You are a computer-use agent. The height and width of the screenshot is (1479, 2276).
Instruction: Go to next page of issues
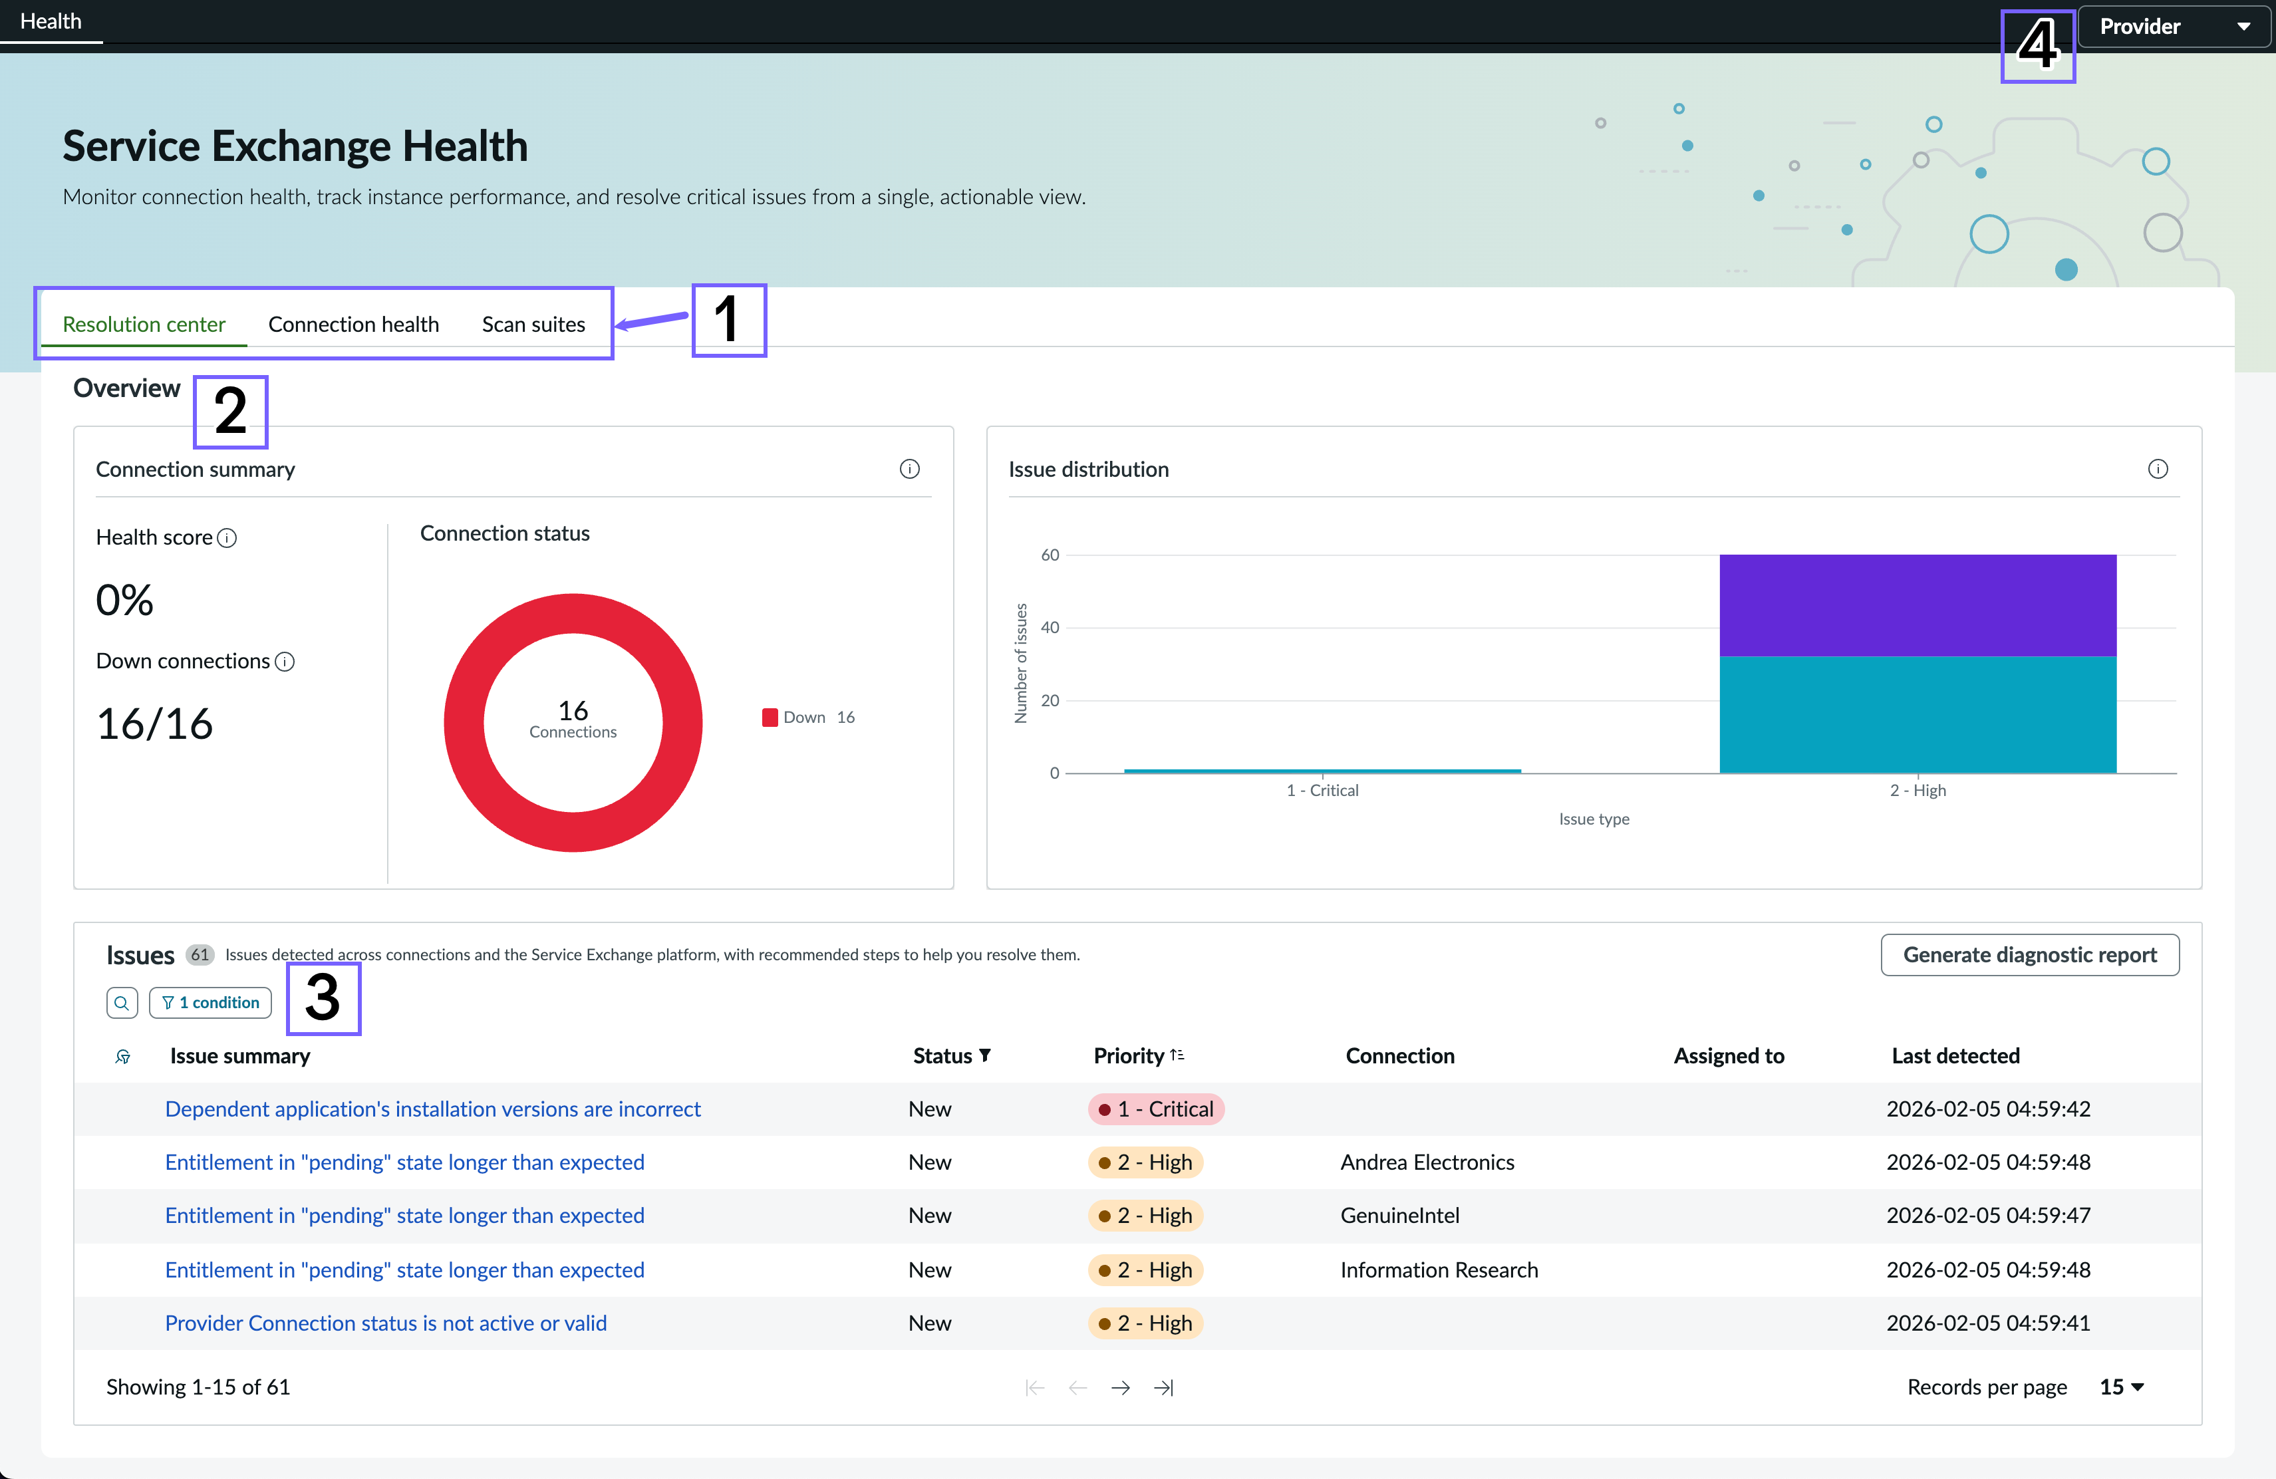pyautogui.click(x=1121, y=1387)
